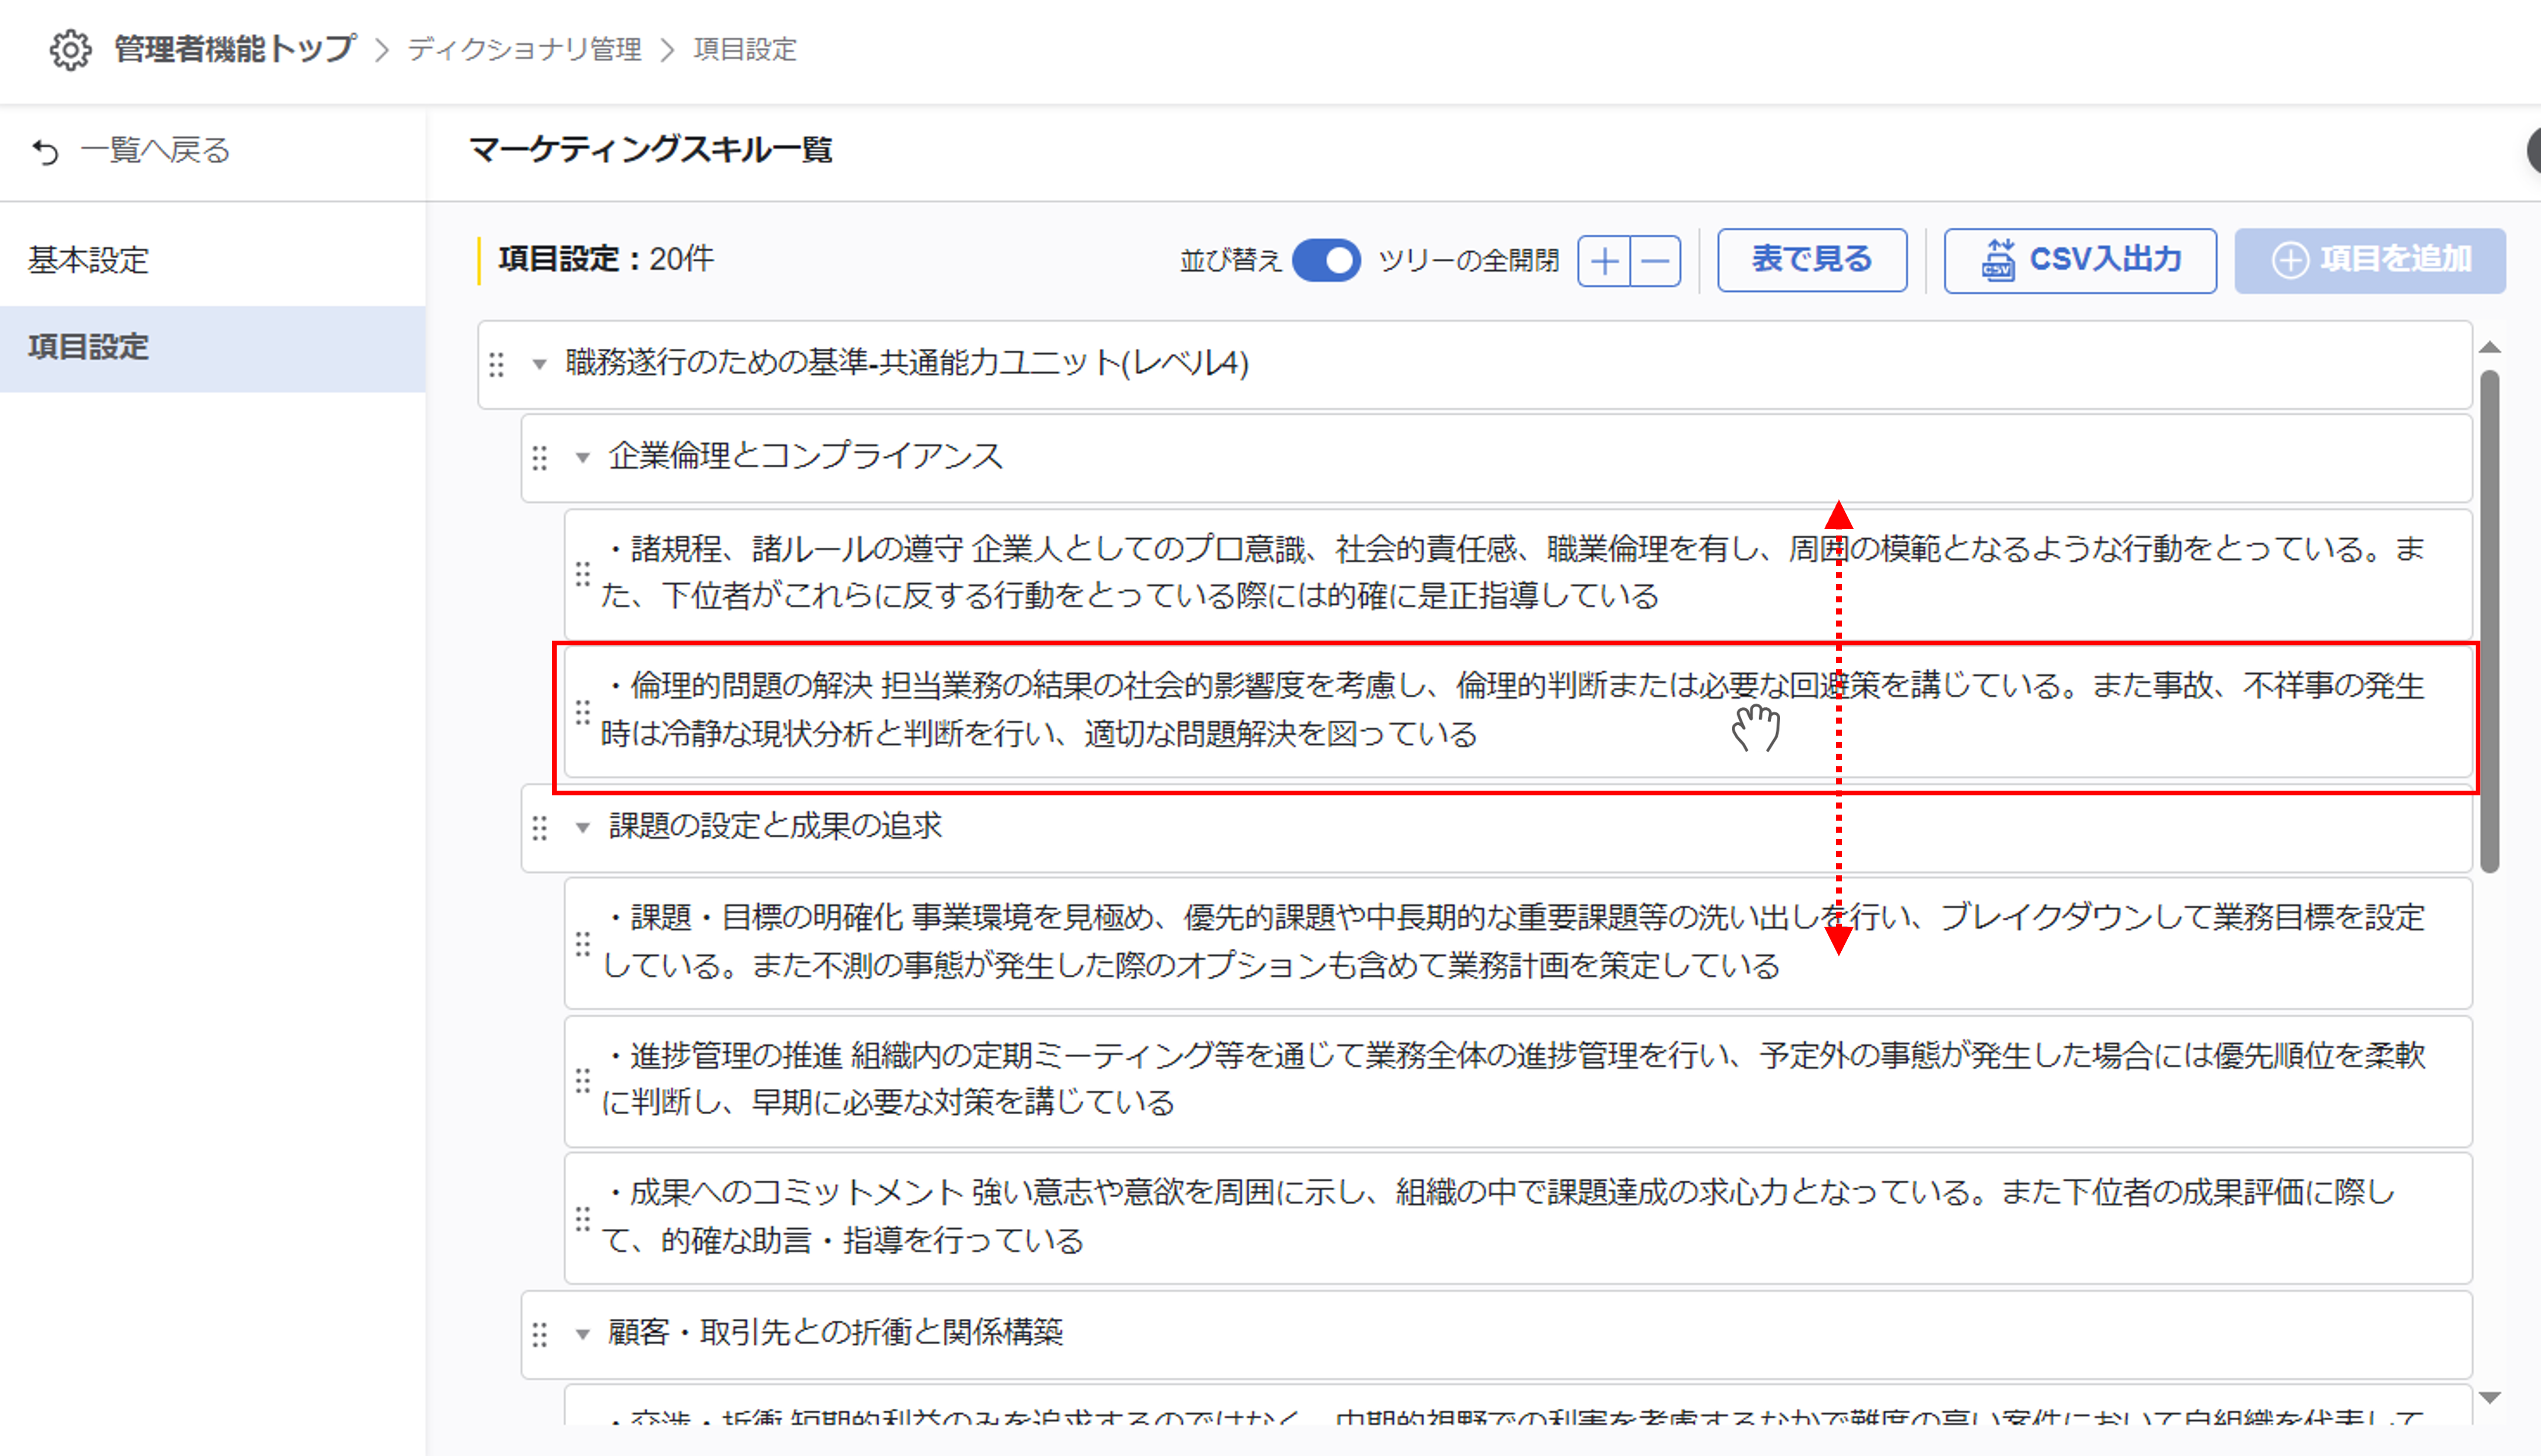Open 基本設定 in the sidebar
Image resolution: width=2541 pixels, height=1456 pixels.
[x=88, y=261]
